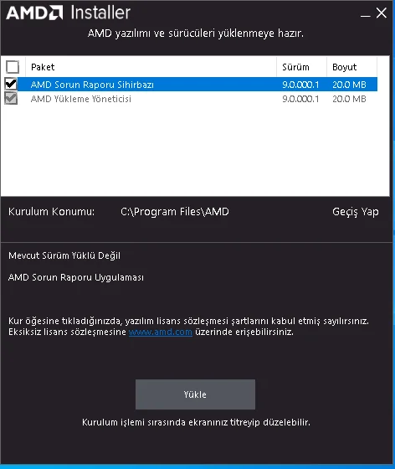Click the Yükle install button
Screen dimensions: 395x469
pyautogui.click(x=195, y=394)
